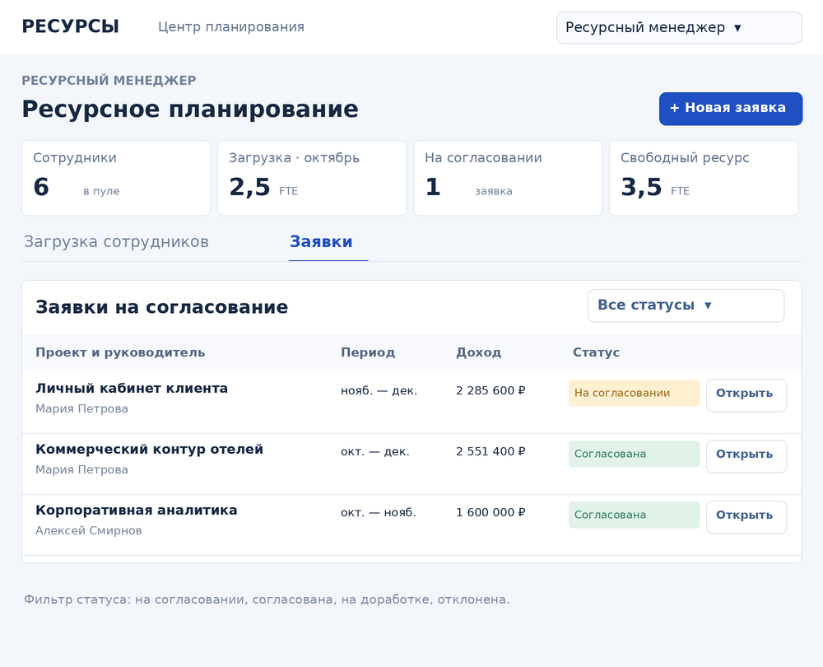
Task: Click the Фильтр статуса footnote text
Action: pos(267,599)
